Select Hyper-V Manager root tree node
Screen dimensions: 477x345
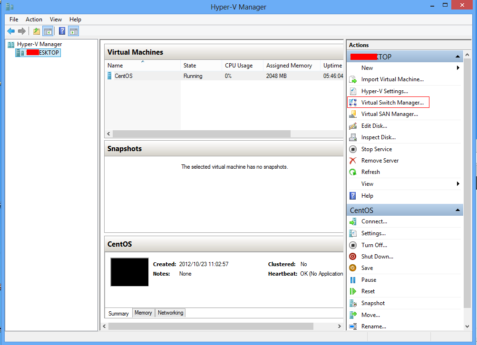coord(39,44)
